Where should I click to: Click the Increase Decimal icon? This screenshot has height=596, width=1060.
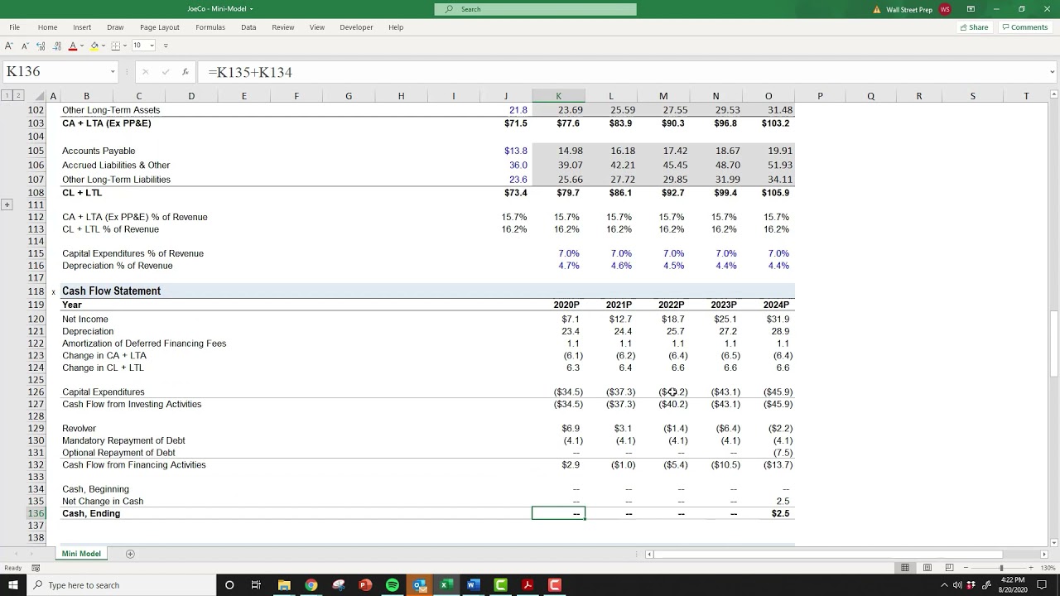click(41, 46)
